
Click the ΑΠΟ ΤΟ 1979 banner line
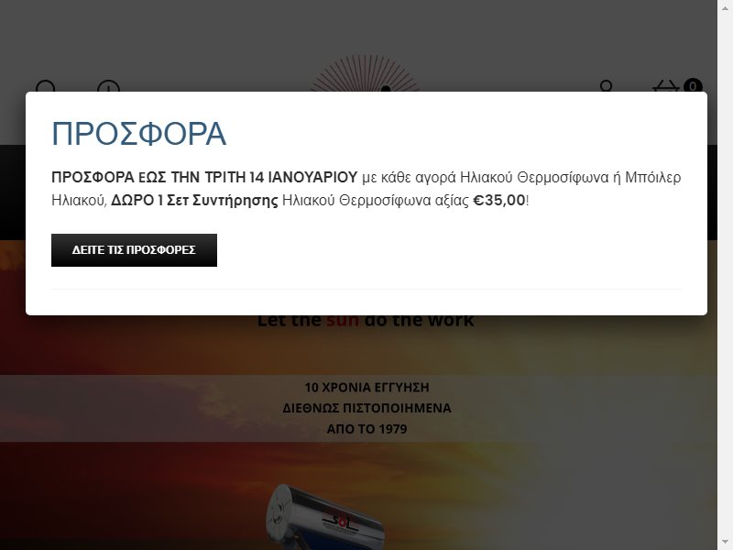pyautogui.click(x=367, y=429)
